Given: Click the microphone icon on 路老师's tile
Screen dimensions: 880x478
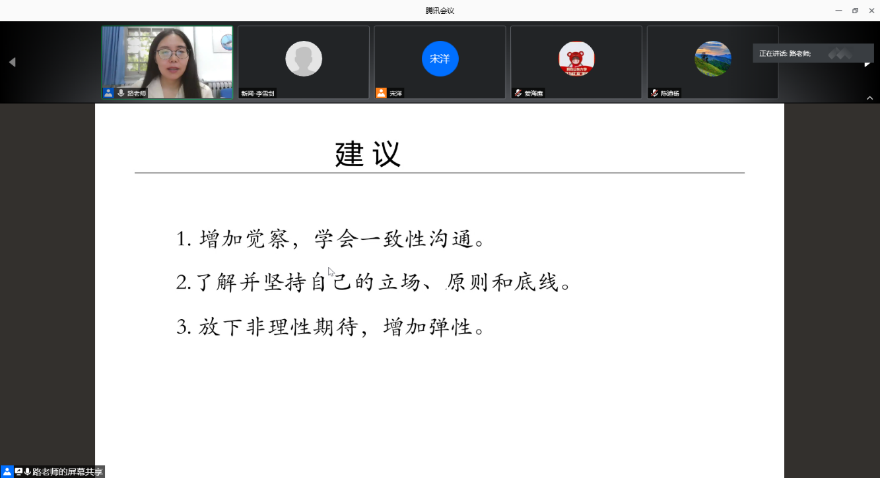Looking at the screenshot, I should click(x=121, y=93).
